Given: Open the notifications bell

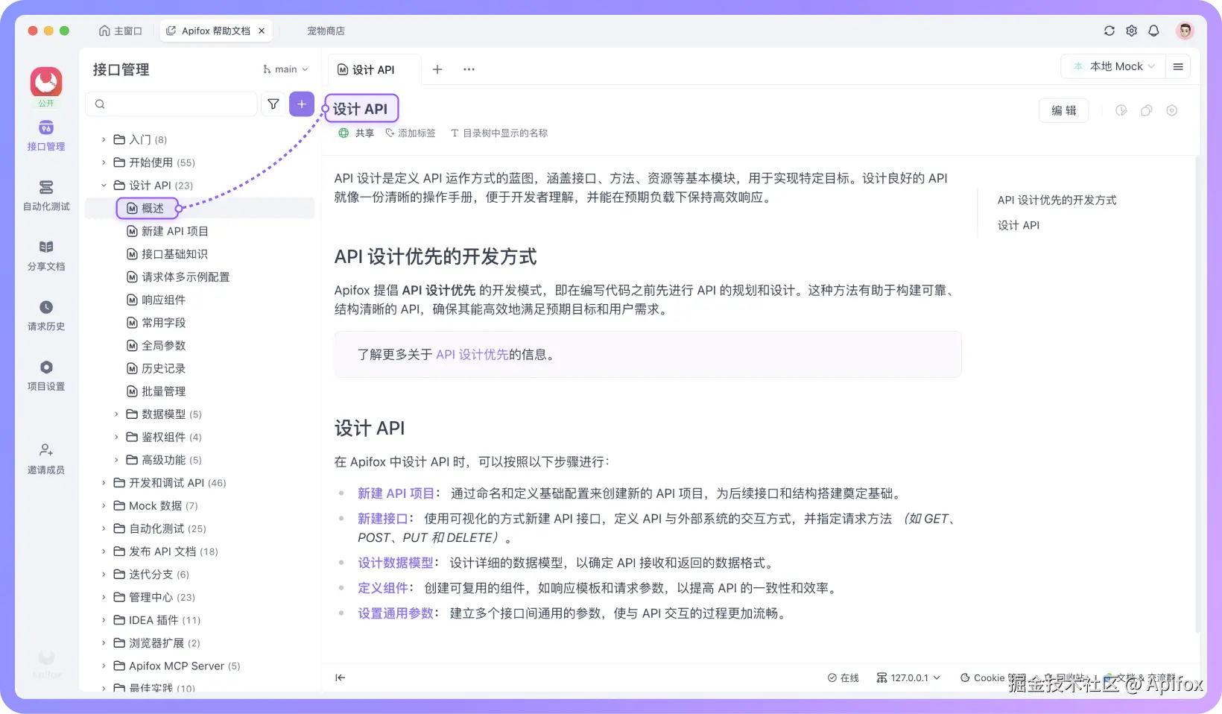Looking at the screenshot, I should [x=1153, y=31].
